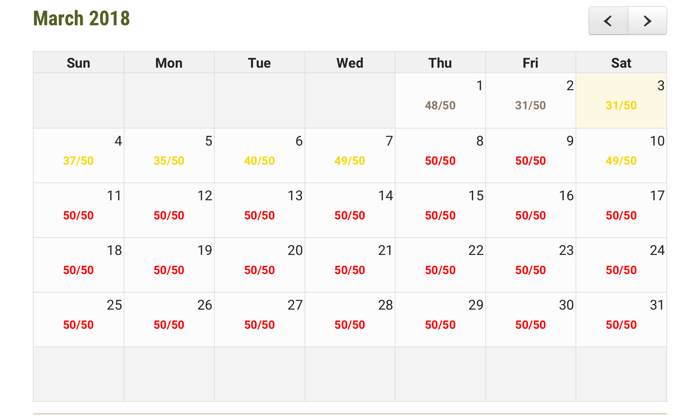Select the 50/50 entry on March 20
700x420 pixels.
(259, 270)
